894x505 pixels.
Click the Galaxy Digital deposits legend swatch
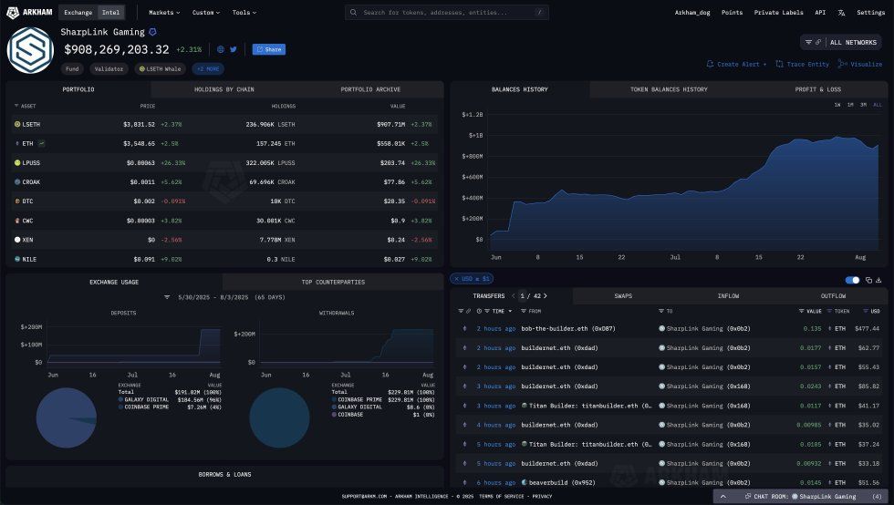click(120, 399)
